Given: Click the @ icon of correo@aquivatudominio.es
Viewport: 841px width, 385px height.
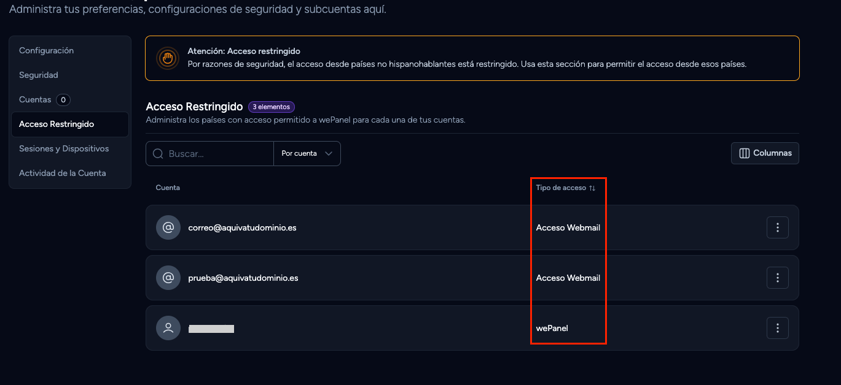Looking at the screenshot, I should [168, 227].
